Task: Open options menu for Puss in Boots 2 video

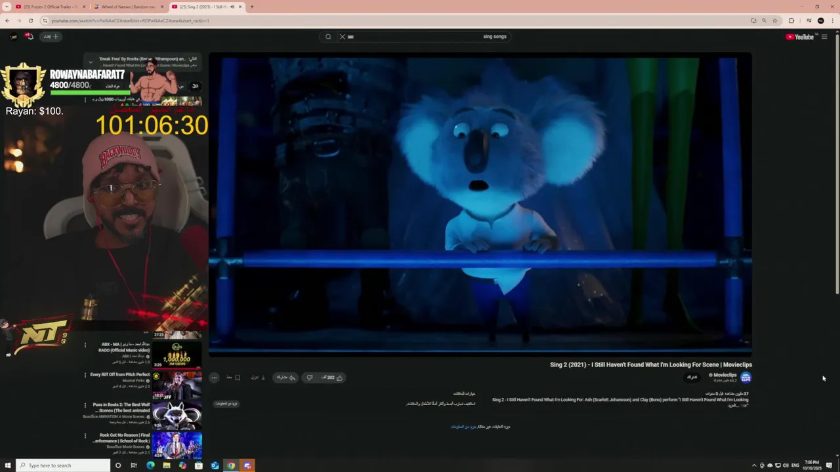Action: click(x=85, y=405)
